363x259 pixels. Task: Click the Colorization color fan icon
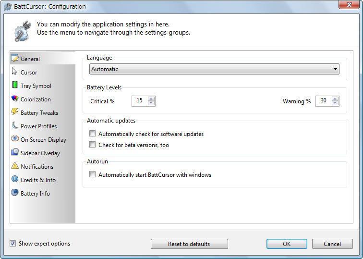tap(15, 99)
